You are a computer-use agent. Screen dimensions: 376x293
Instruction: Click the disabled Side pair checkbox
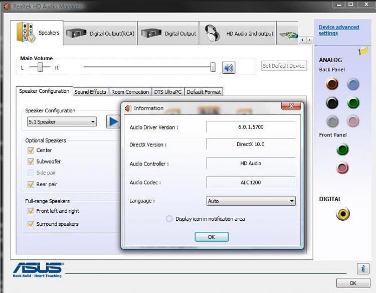click(31, 173)
